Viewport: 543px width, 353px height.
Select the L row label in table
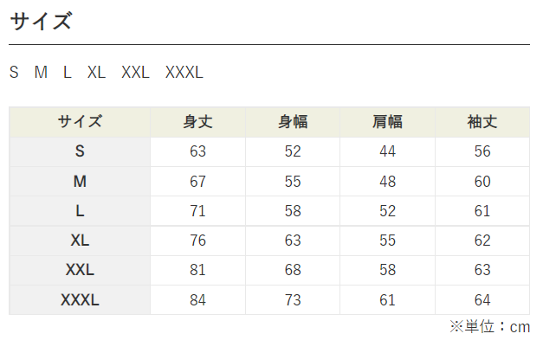pyautogui.click(x=80, y=211)
